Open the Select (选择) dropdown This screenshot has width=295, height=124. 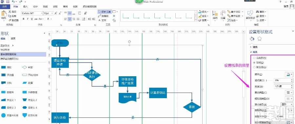(x=261, y=20)
